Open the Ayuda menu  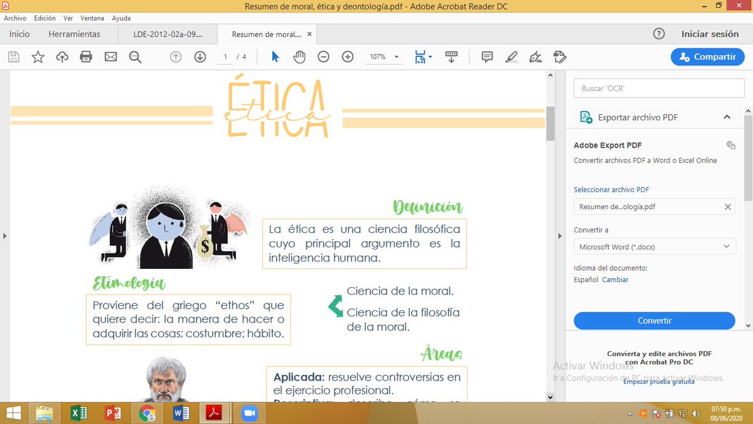tap(121, 18)
